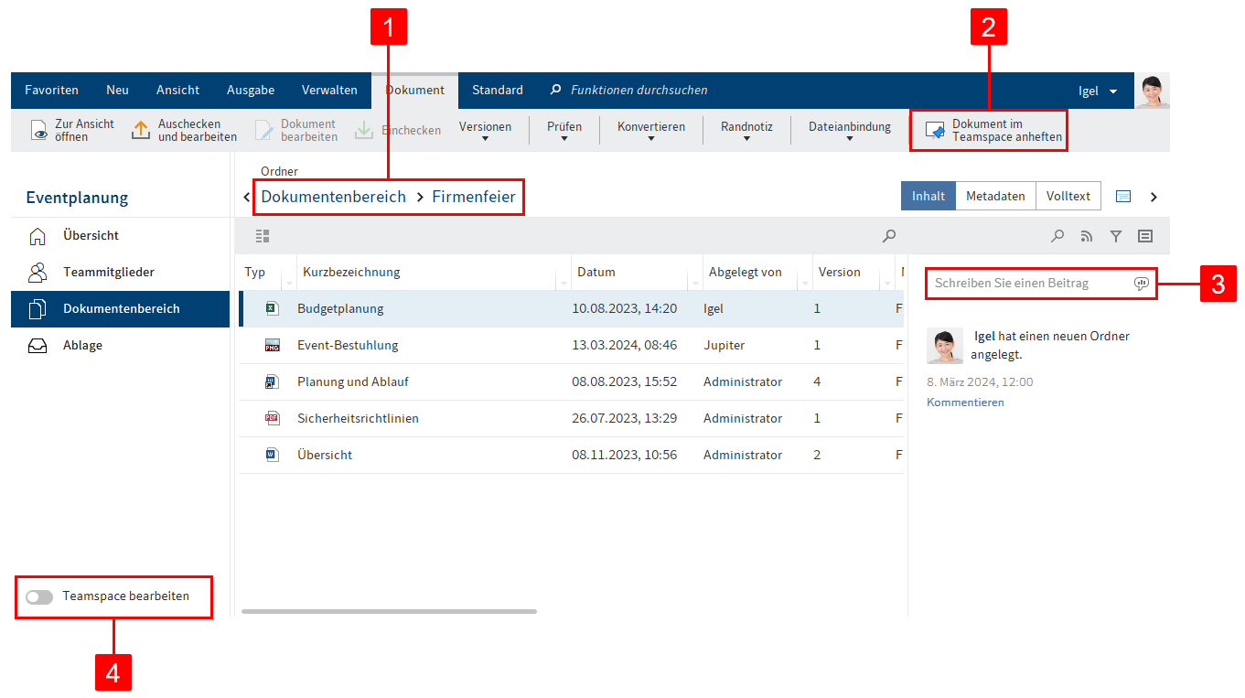Open the Ablage inbox in sidebar
Viewport: 1245px width, 698px height.
[82, 345]
